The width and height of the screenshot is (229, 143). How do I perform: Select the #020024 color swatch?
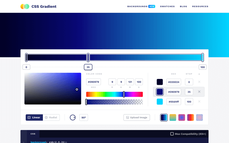pyautogui.click(x=160, y=82)
